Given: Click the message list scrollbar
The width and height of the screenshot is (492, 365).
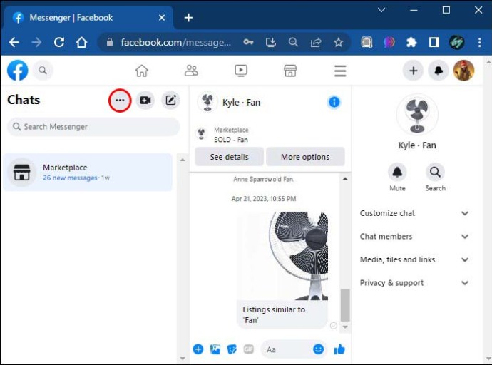Looking at the screenshot, I should point(345,305).
